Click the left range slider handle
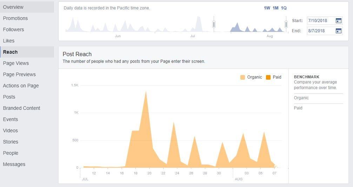Viewport: 353px width, 187px height. pyautogui.click(x=214, y=24)
